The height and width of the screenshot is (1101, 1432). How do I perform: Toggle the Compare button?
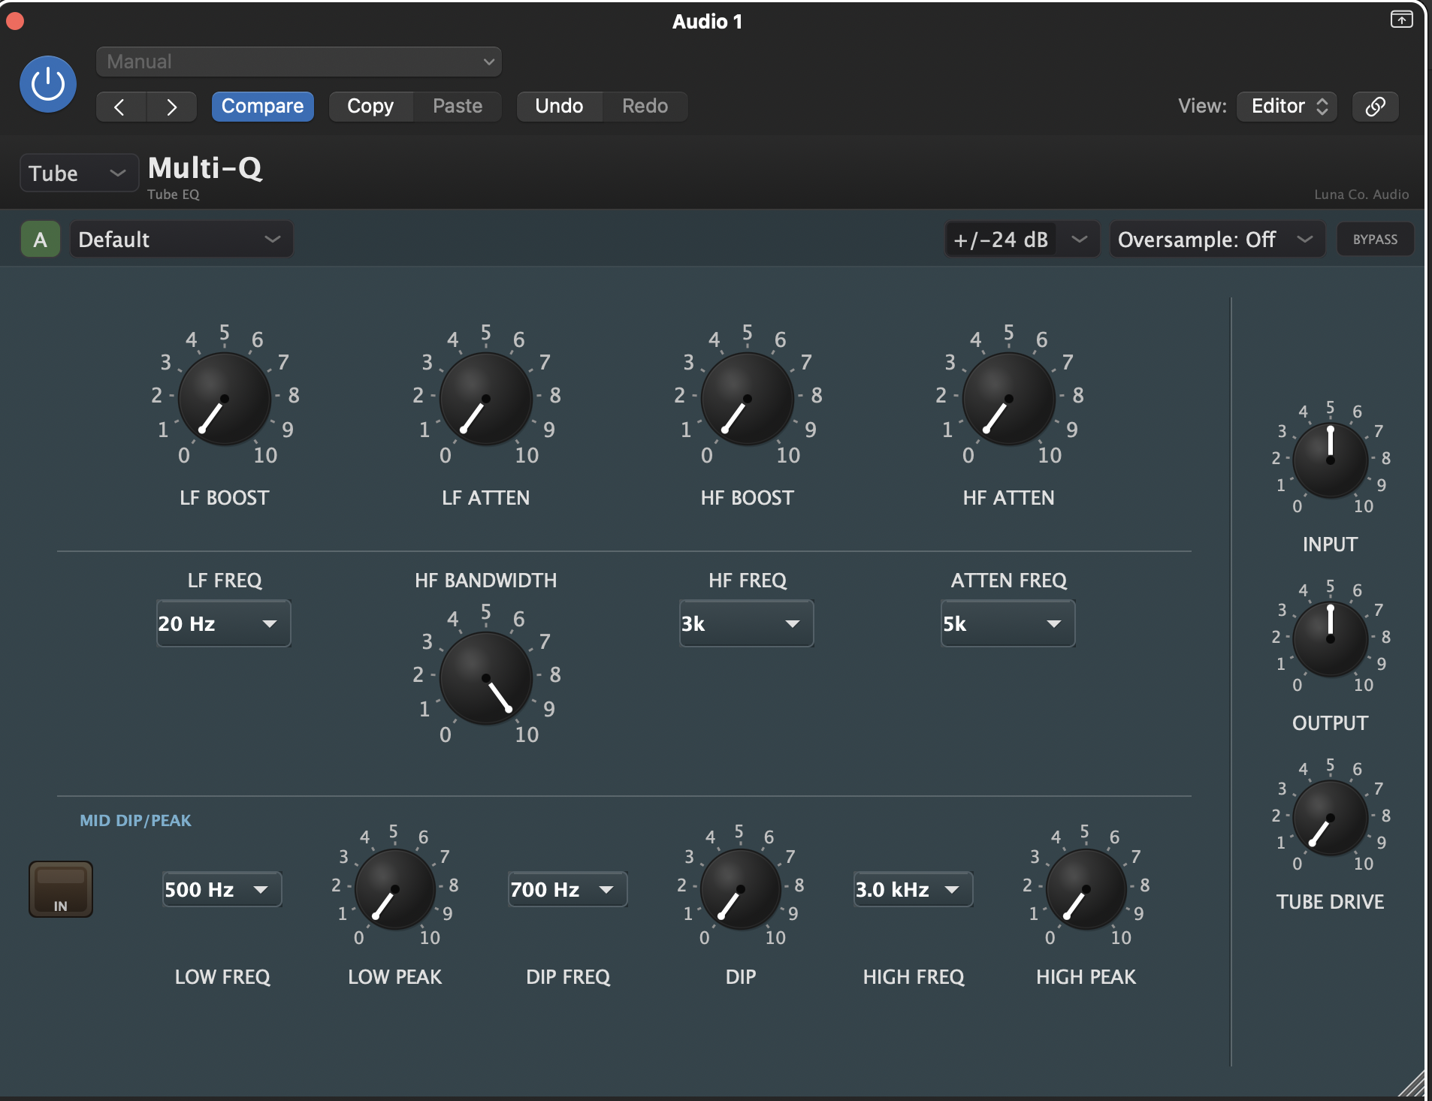(262, 106)
